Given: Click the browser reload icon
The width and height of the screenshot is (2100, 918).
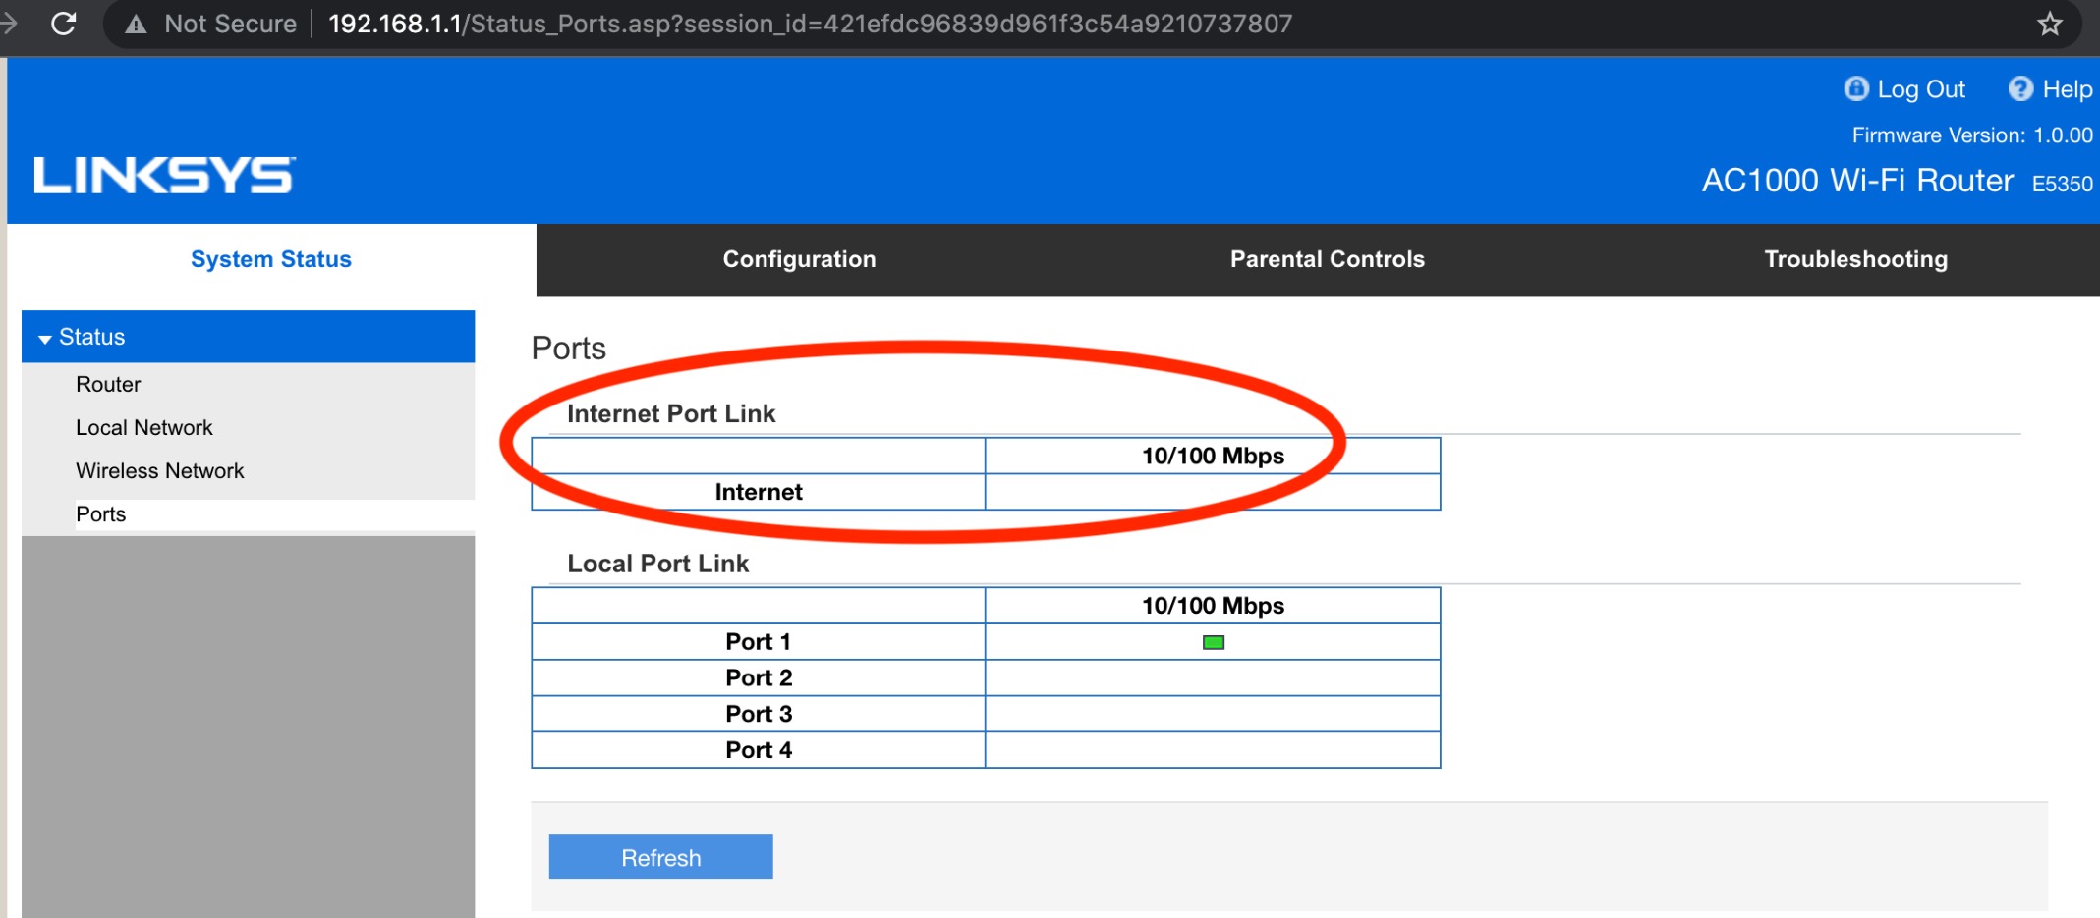Looking at the screenshot, I should (64, 24).
